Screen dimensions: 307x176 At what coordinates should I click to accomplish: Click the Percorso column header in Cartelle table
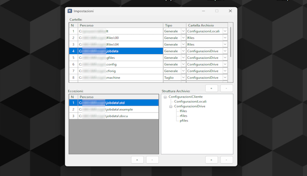pos(121,25)
